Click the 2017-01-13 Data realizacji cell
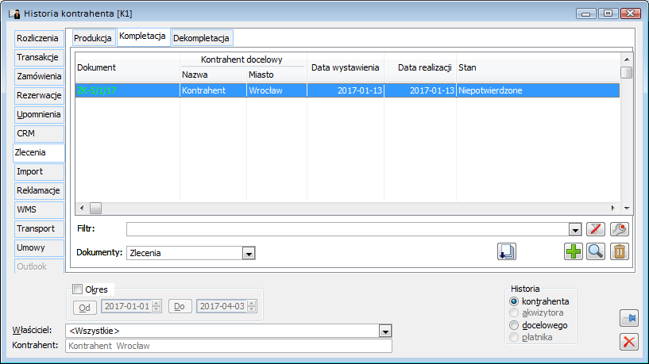The image size is (649, 364). pyautogui.click(x=420, y=90)
